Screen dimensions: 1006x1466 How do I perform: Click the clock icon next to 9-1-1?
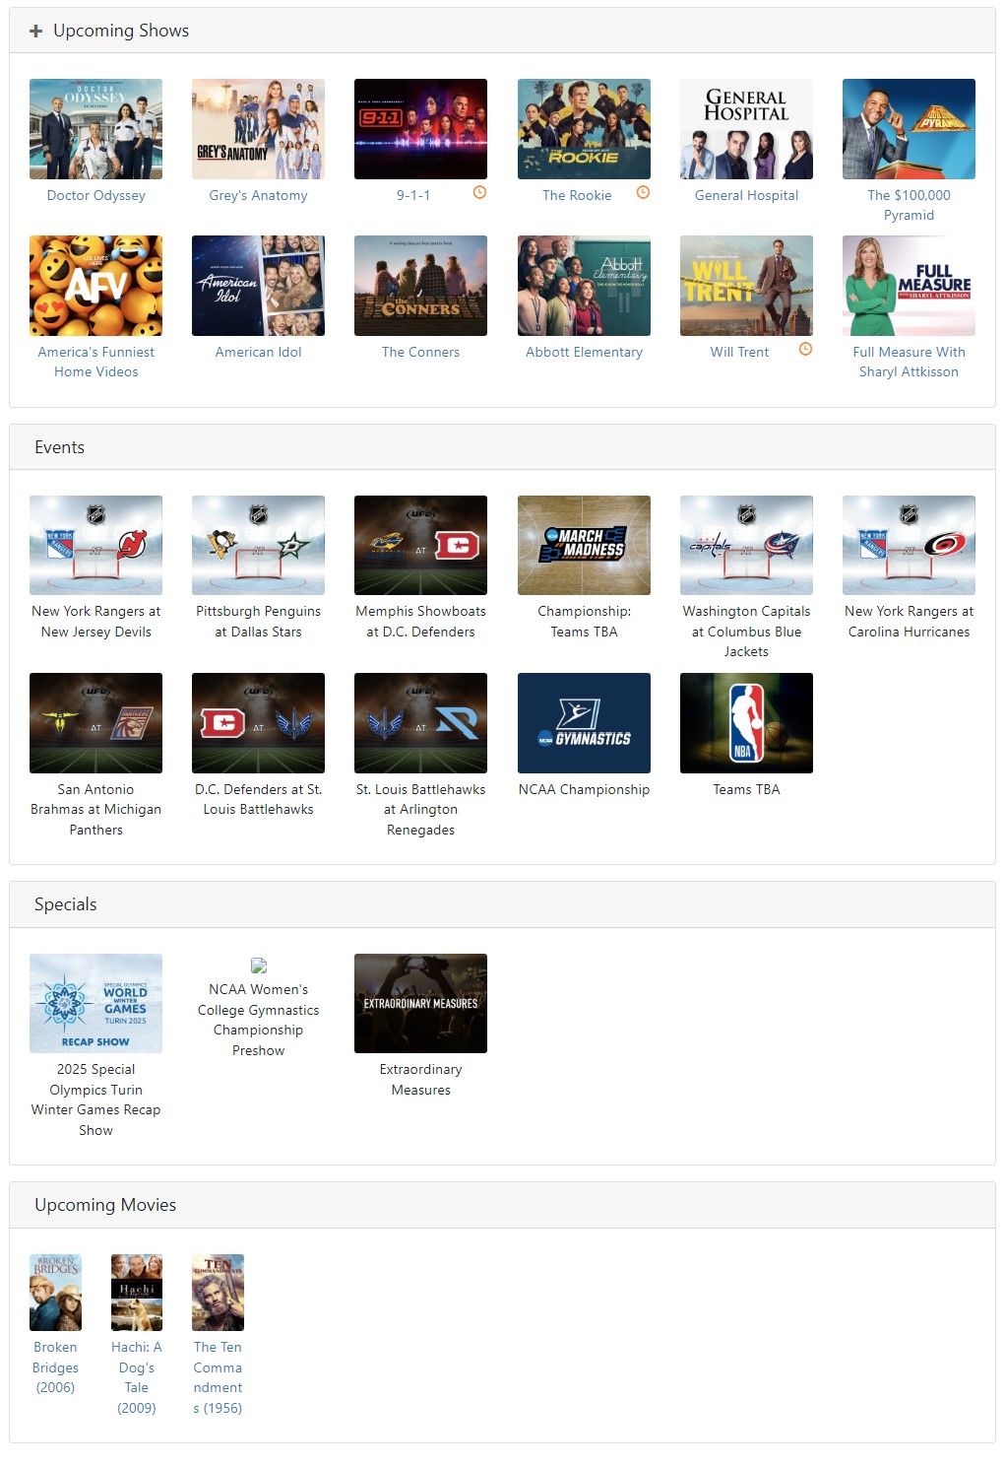pyautogui.click(x=479, y=193)
